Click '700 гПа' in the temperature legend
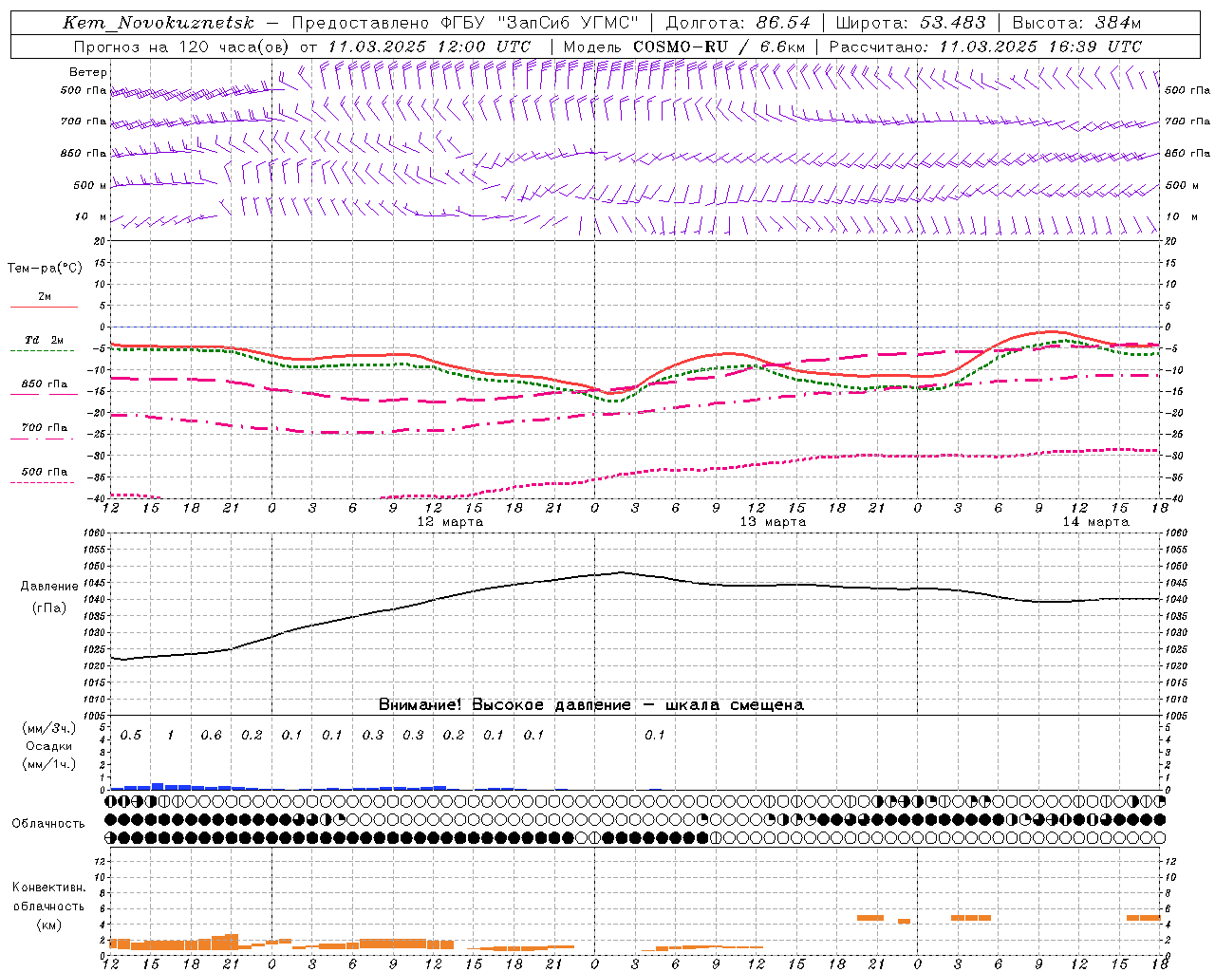This screenshot has width=1215, height=972. [x=44, y=428]
